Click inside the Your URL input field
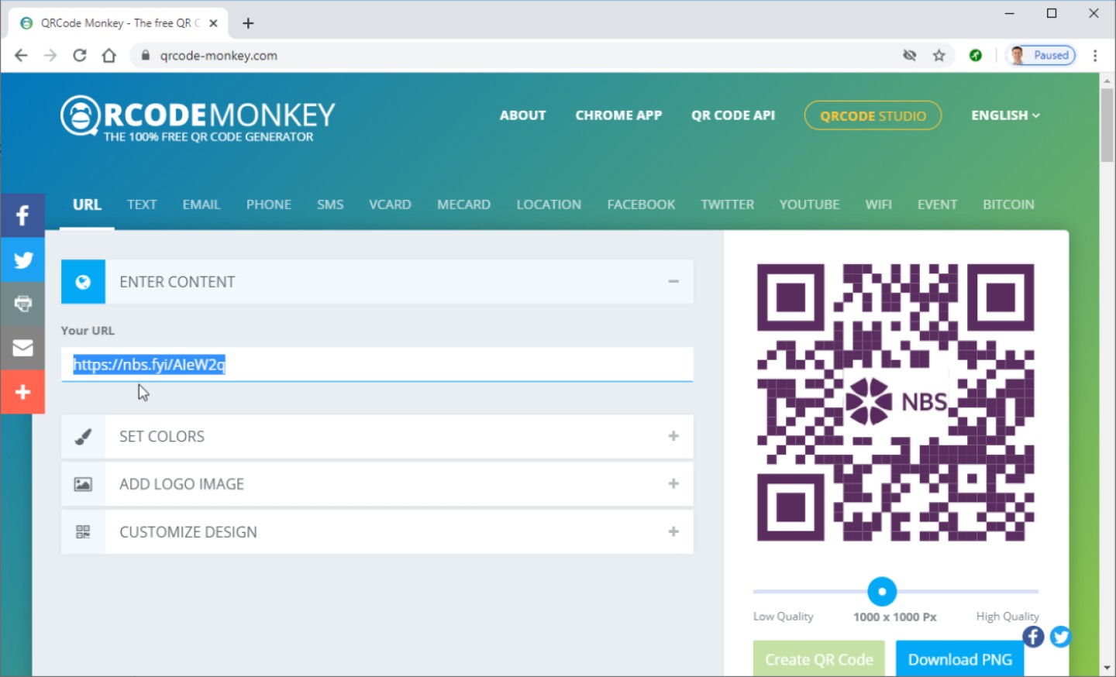 click(377, 364)
